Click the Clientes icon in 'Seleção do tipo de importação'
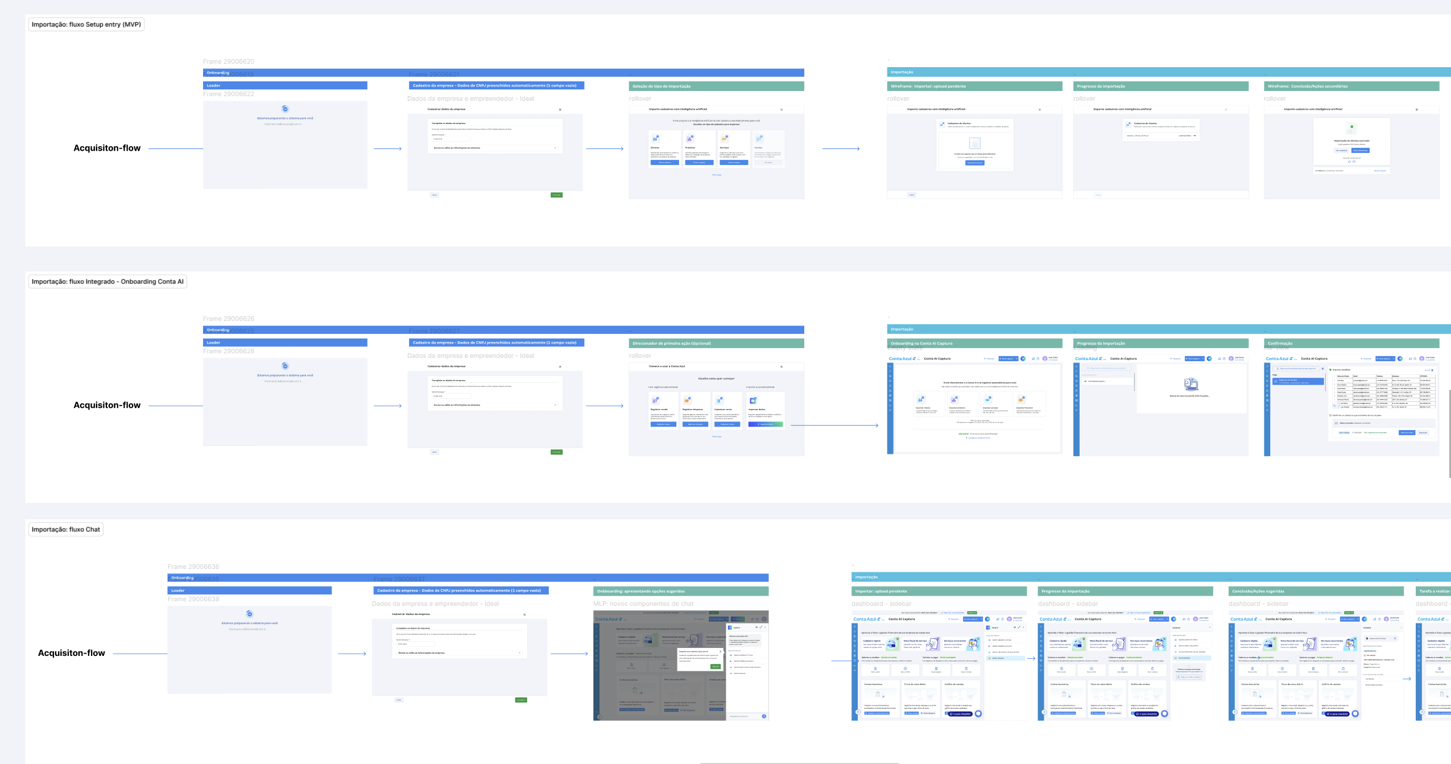This screenshot has height=764, width=1451. click(x=655, y=138)
